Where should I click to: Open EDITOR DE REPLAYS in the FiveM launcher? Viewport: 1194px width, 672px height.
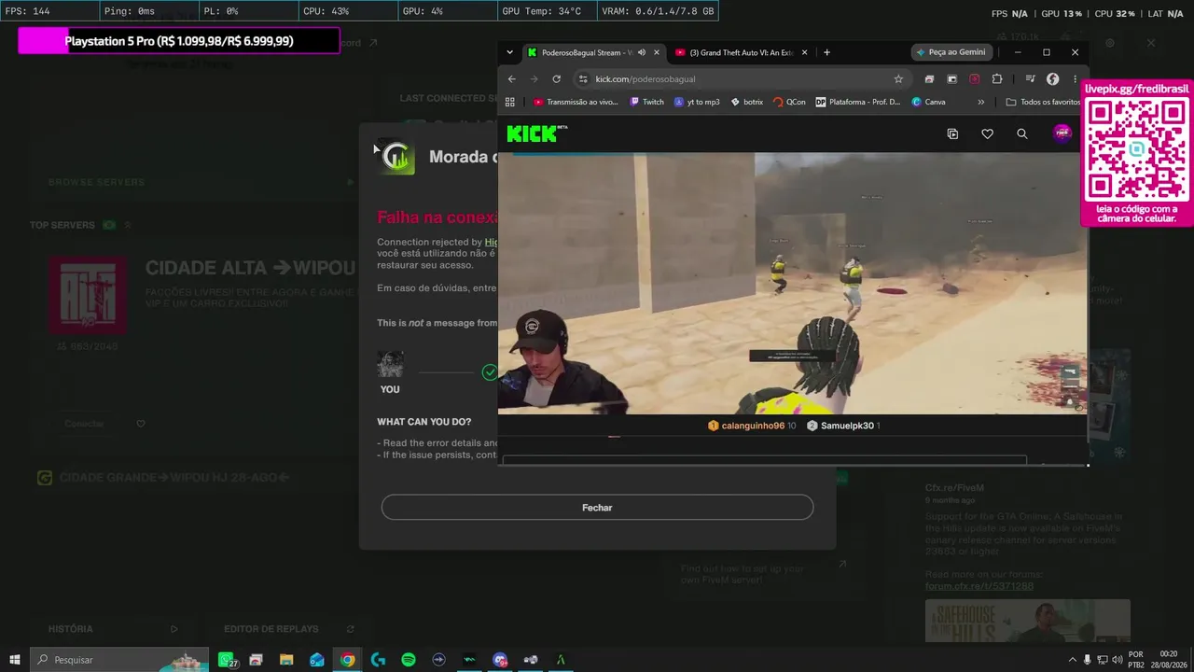click(289, 629)
